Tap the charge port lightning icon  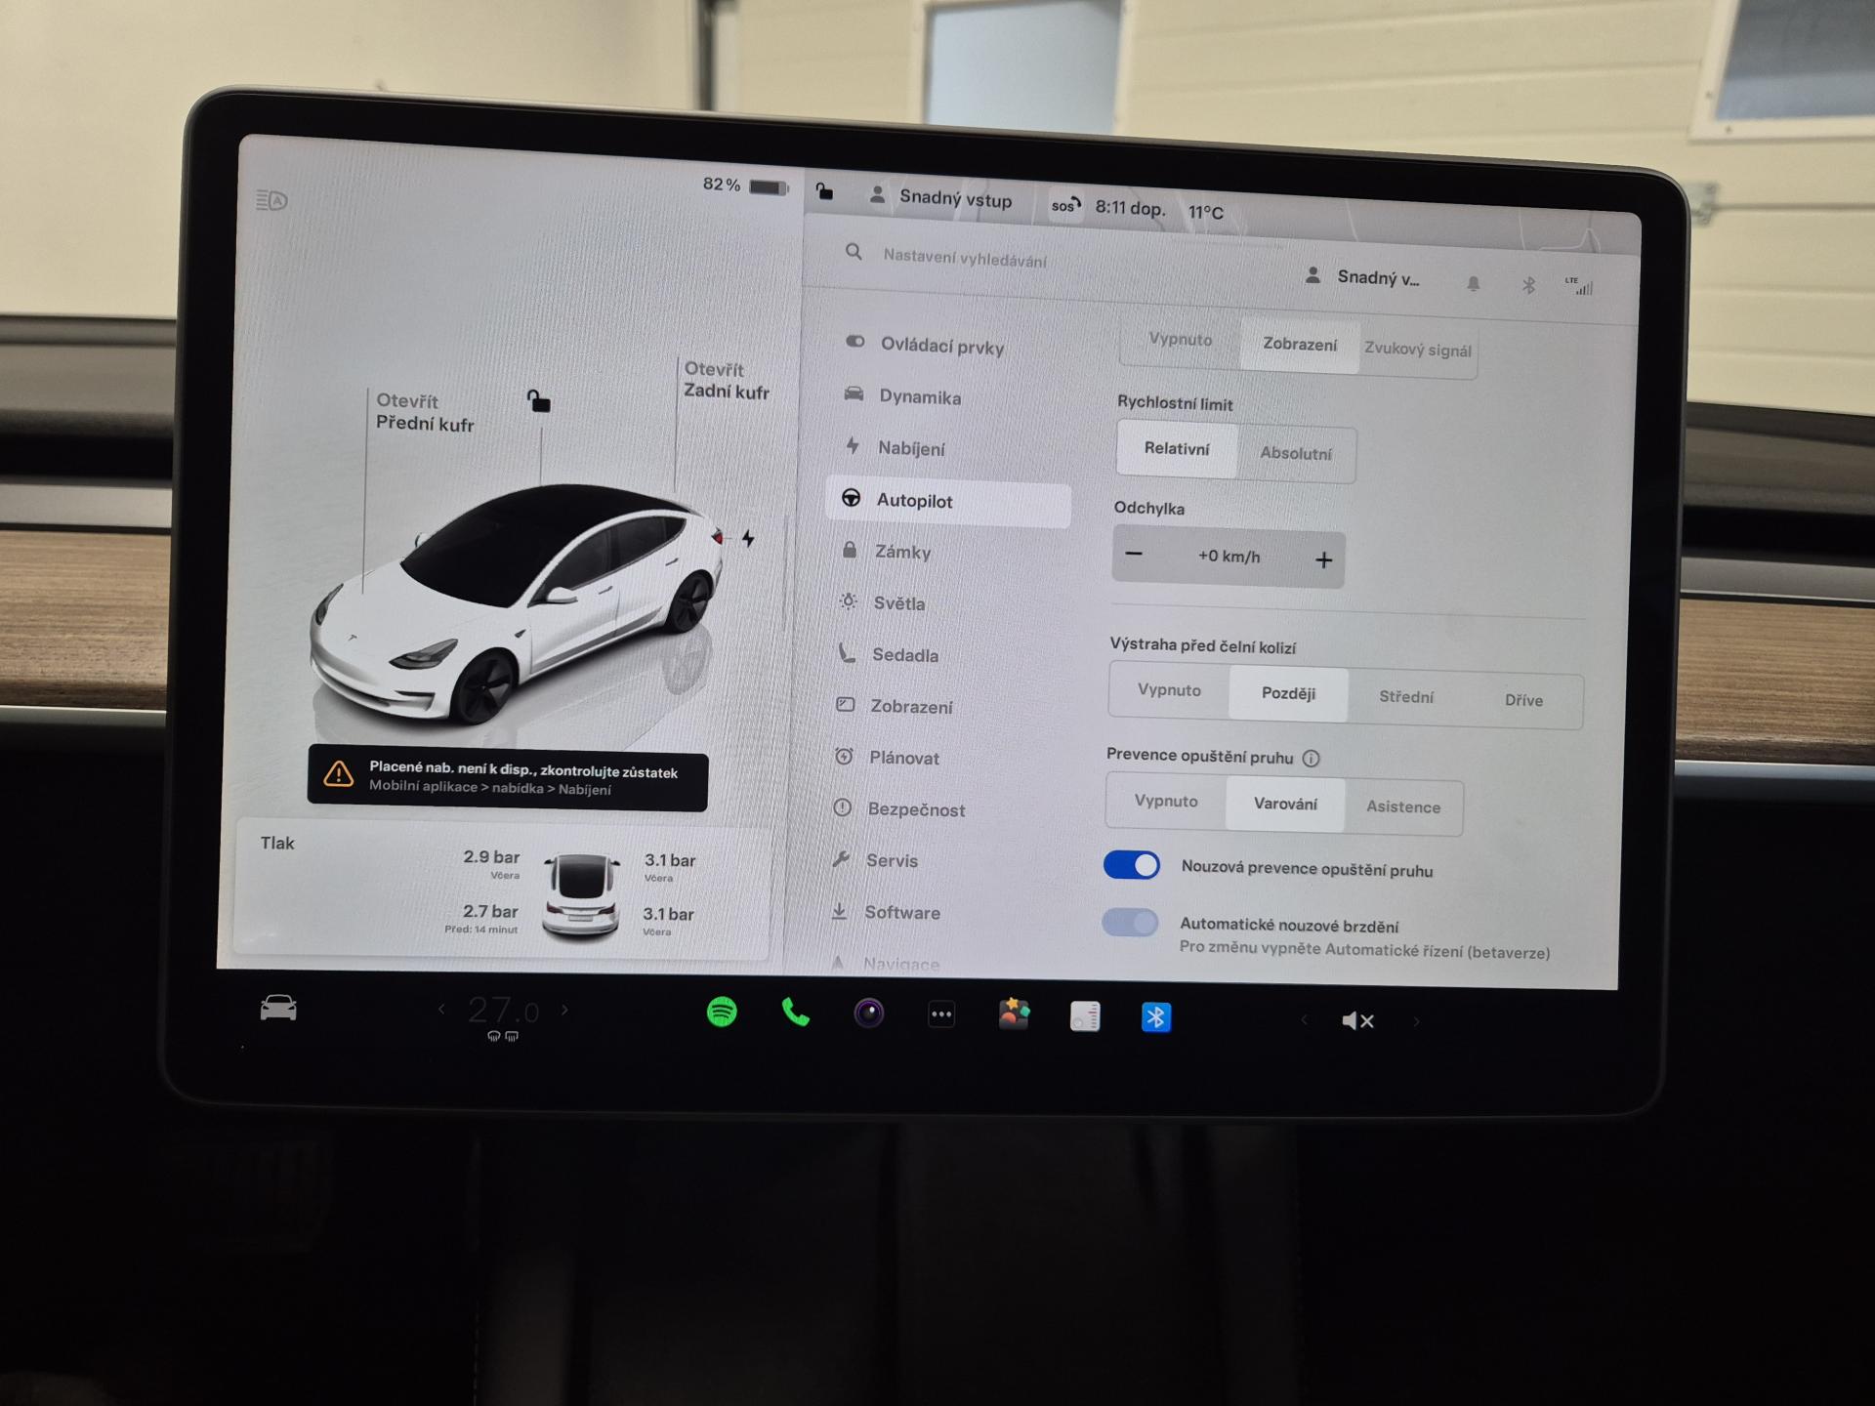click(x=748, y=538)
